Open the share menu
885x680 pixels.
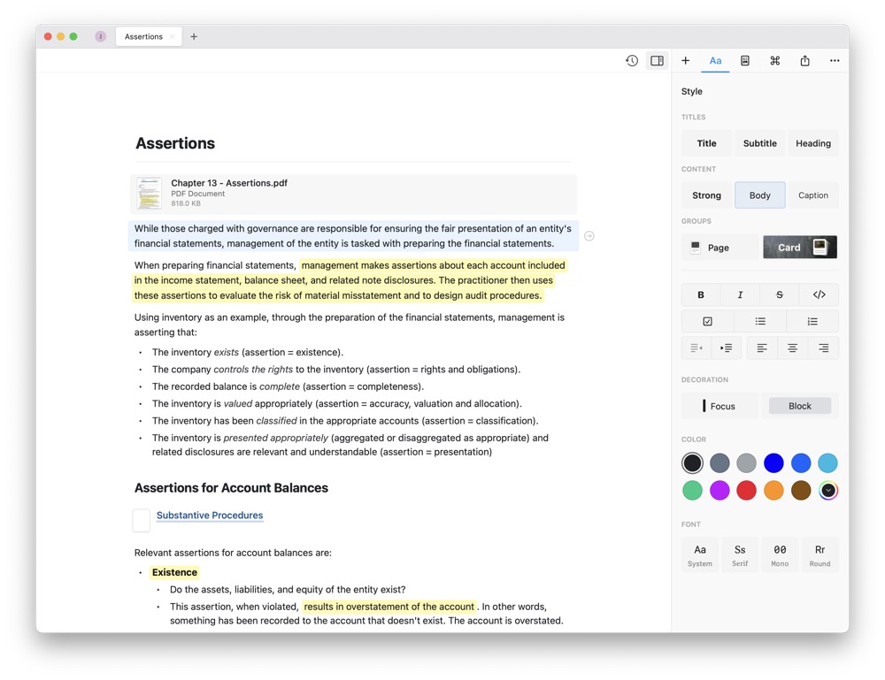804,60
